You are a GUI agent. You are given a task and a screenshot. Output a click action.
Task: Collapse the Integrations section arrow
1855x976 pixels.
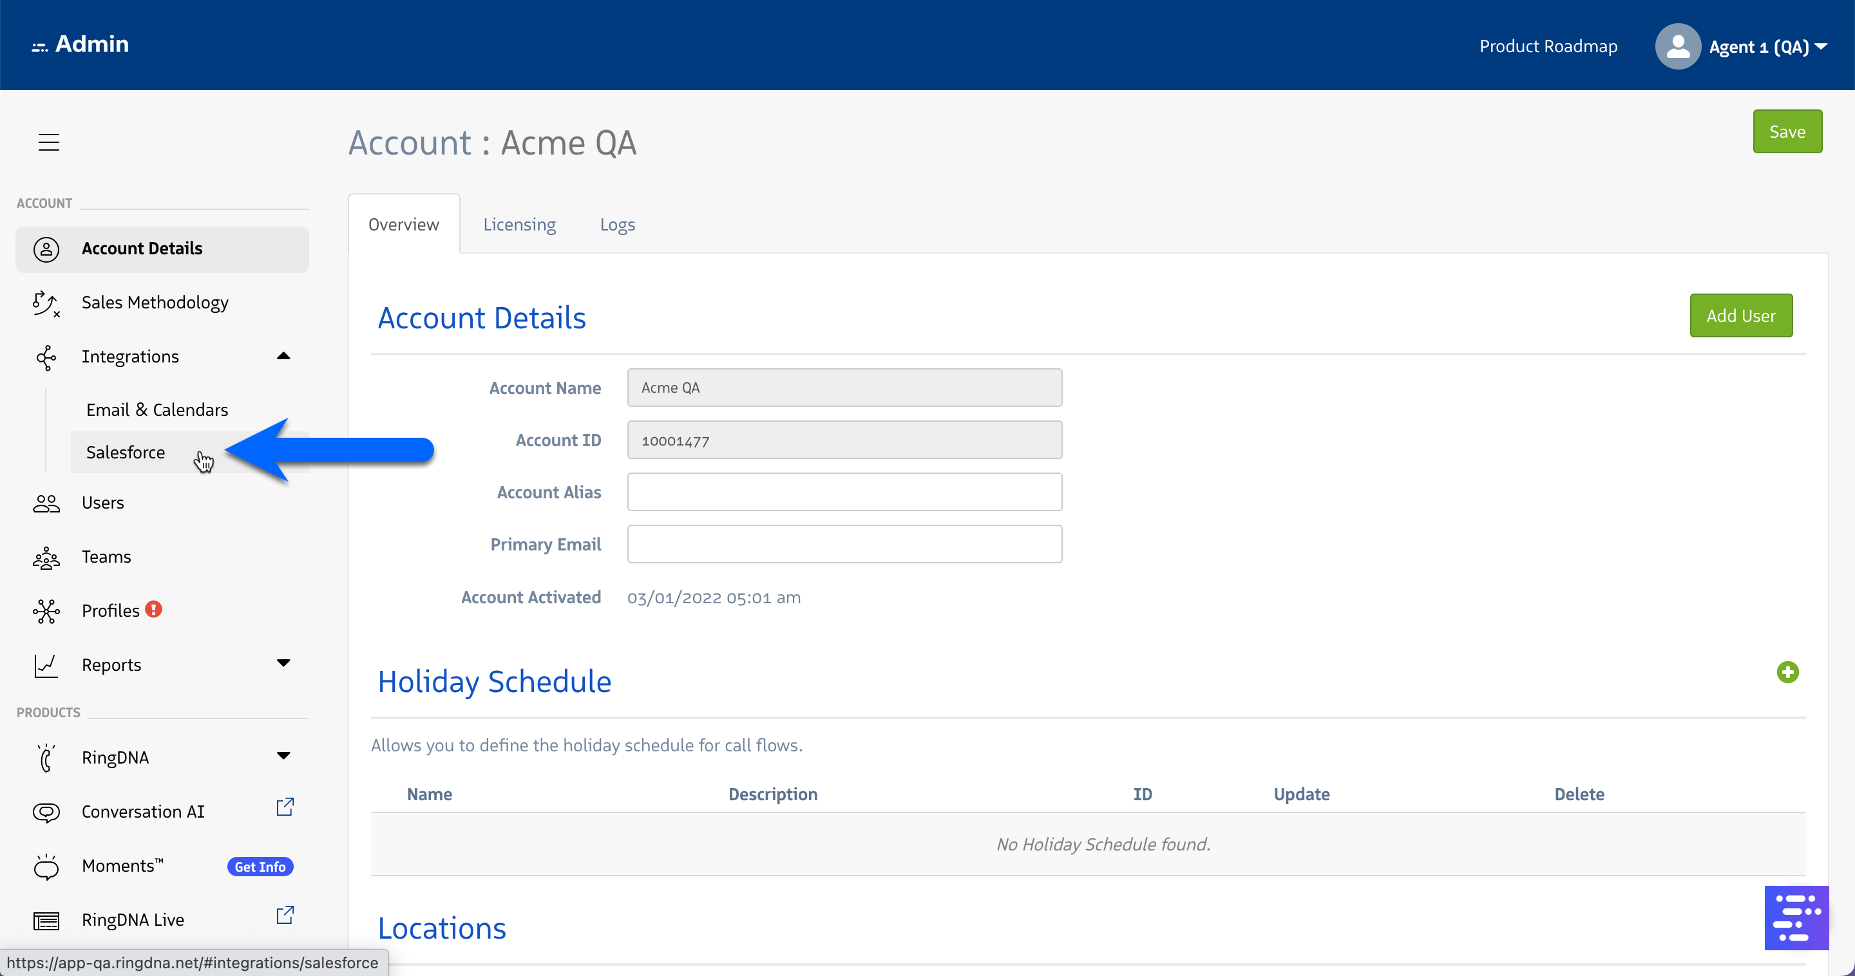283,356
